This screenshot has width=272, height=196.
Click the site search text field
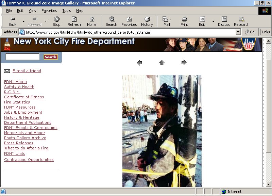23,57
